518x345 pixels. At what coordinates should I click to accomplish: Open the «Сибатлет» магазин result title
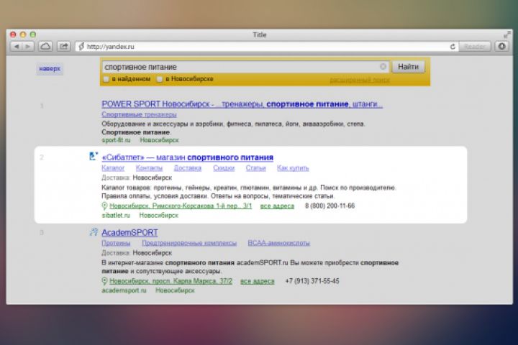pyautogui.click(x=187, y=157)
